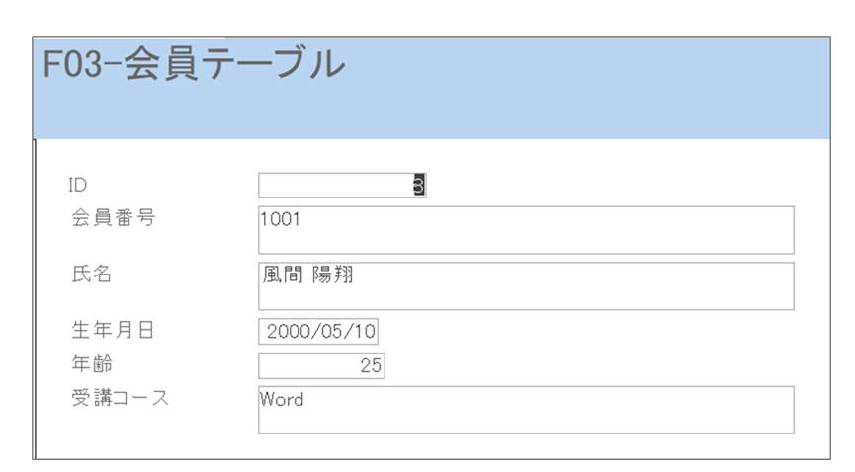The image size is (855, 472).
Task: Click blank white area right of ID field
Action: [x=613, y=186]
